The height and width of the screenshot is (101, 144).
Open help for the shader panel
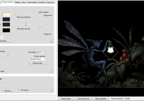click(x=52, y=71)
